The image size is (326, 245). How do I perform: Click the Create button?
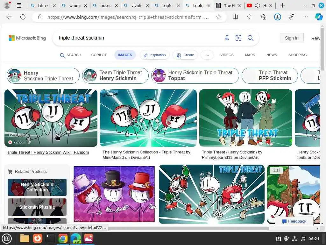185,55
